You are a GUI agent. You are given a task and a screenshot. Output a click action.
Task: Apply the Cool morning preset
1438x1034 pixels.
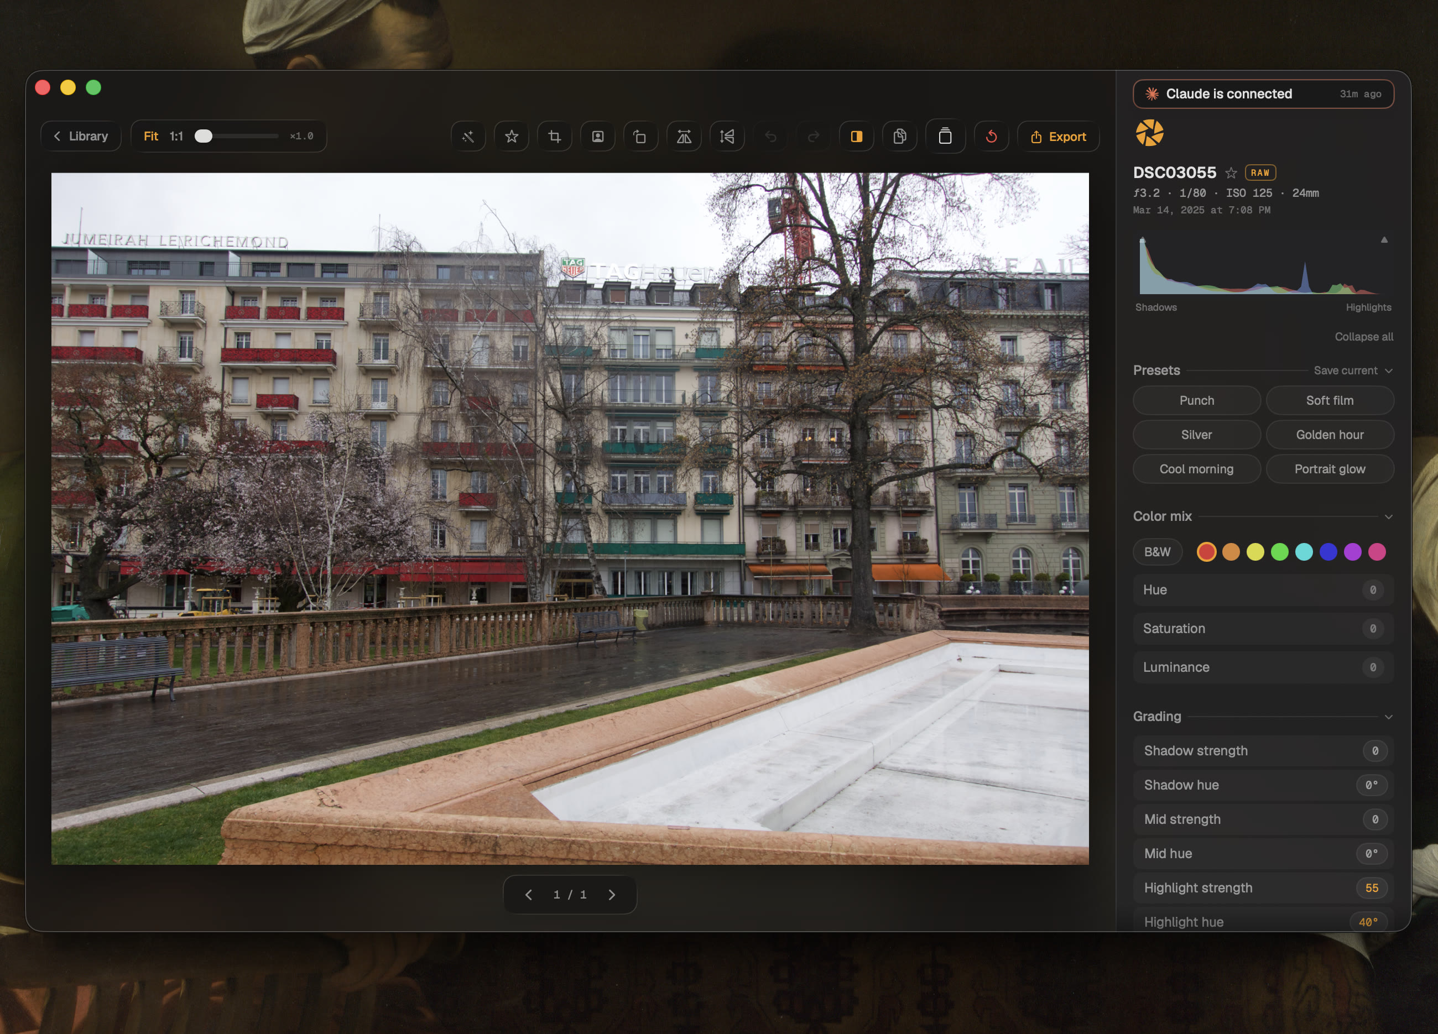coord(1196,469)
